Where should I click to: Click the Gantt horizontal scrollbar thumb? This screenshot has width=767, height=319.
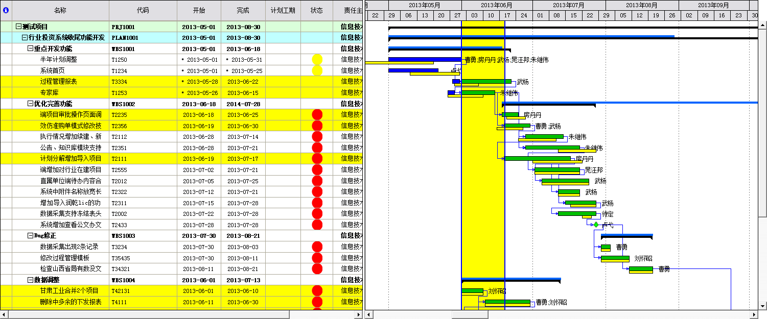click(470, 314)
